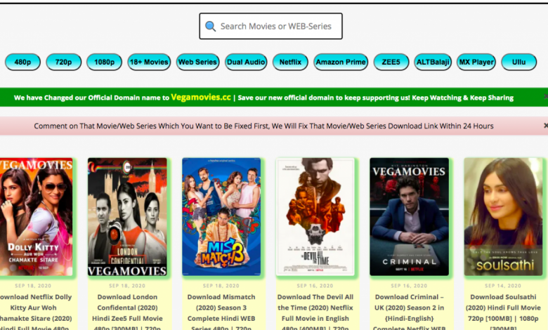Browse the Netflix category

[290, 62]
